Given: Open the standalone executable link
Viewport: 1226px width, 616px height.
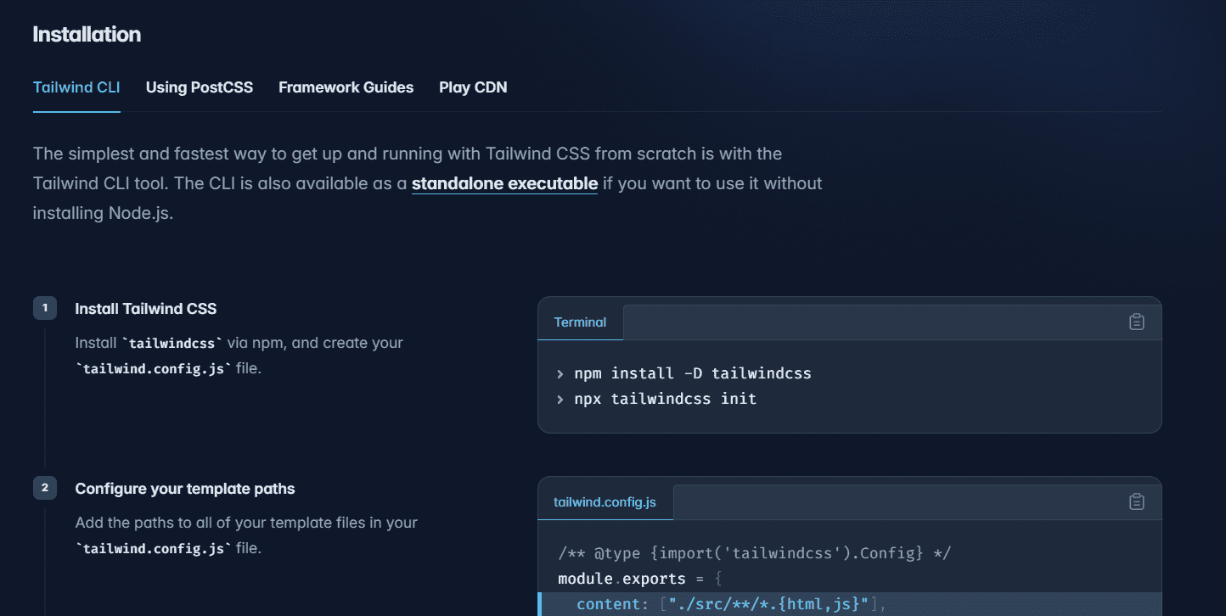Looking at the screenshot, I should coord(504,183).
